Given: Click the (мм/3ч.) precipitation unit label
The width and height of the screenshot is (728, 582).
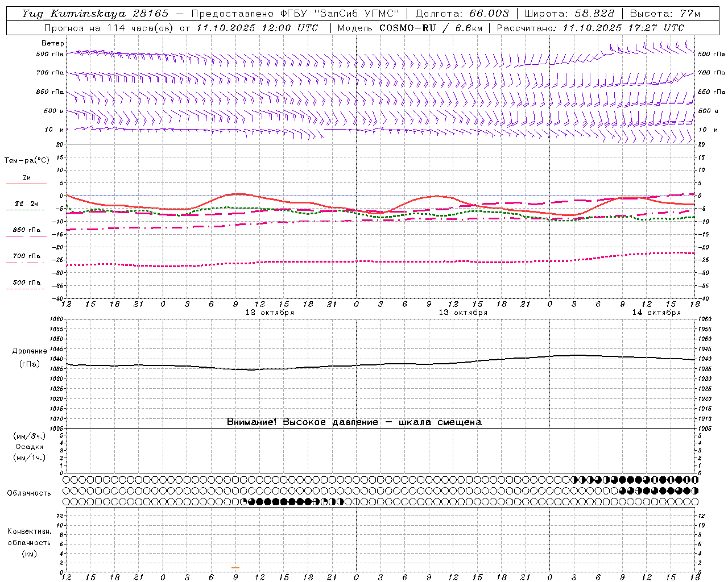Looking at the screenshot, I should [29, 436].
